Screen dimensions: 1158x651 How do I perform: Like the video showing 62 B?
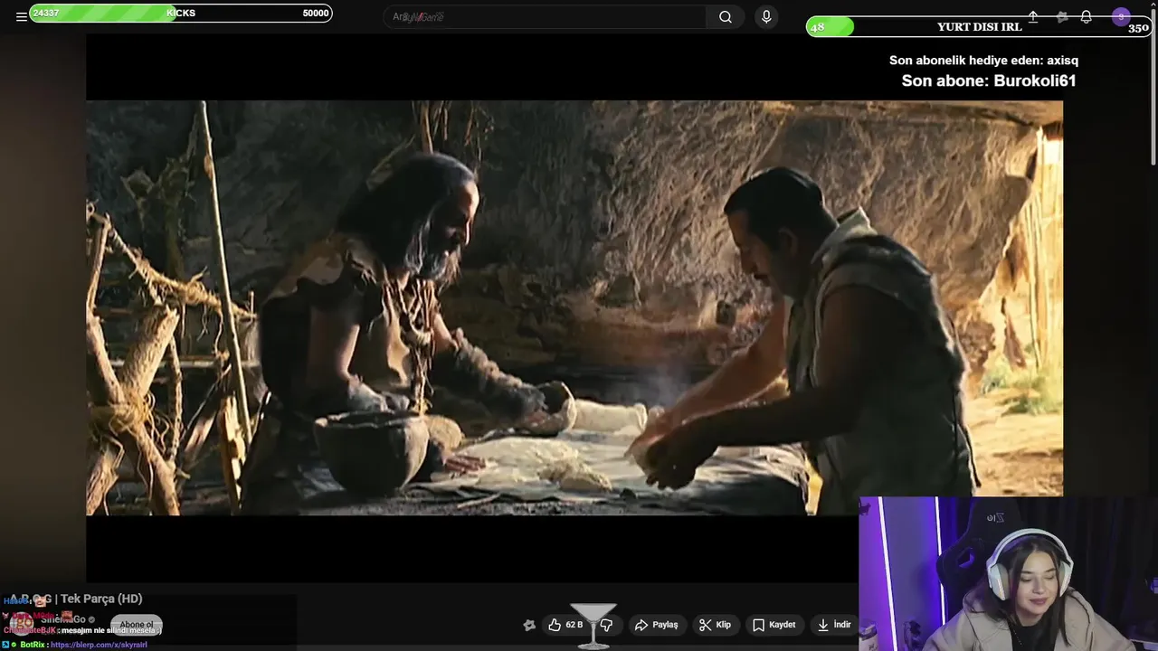point(565,625)
